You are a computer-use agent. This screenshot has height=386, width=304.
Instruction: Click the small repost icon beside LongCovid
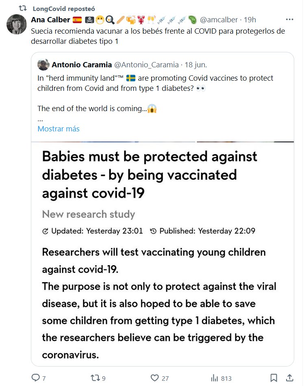(23, 8)
